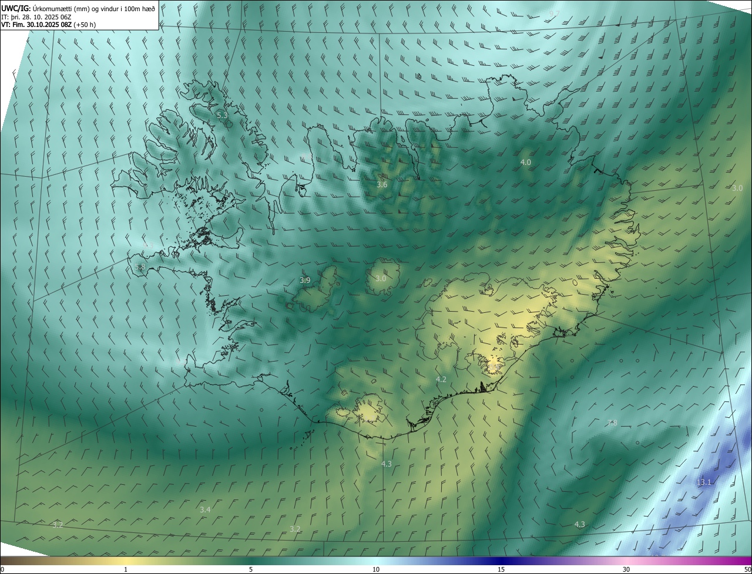Click the 3.6 value label over north Iceland
Viewport: 752px width, 574px height.
coord(382,185)
